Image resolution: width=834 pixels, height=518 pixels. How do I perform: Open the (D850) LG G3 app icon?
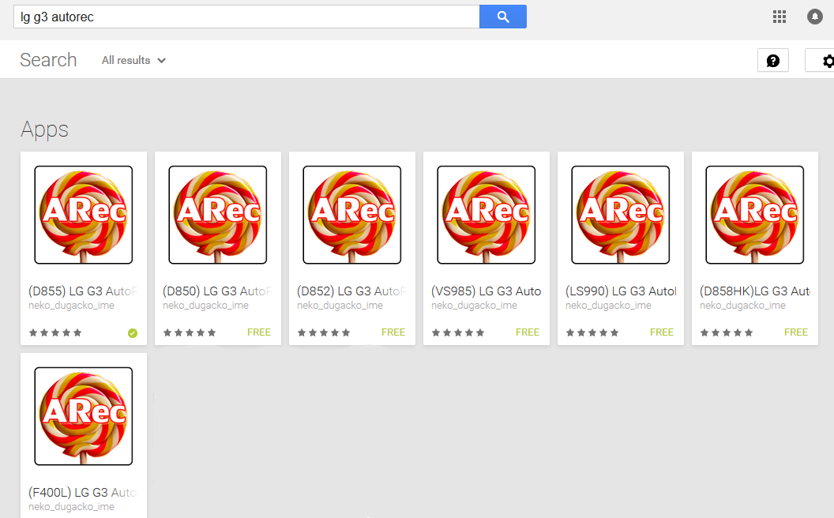coord(217,215)
